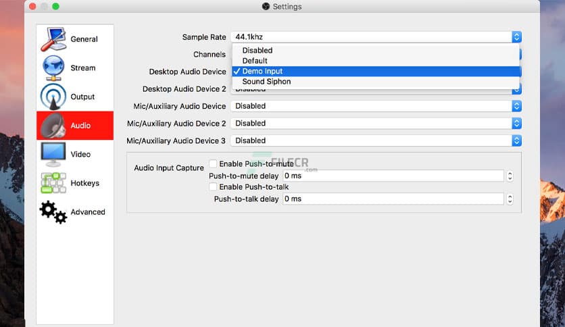Open Mic/Auxiliary Audio Device 2 dropdown

click(516, 124)
